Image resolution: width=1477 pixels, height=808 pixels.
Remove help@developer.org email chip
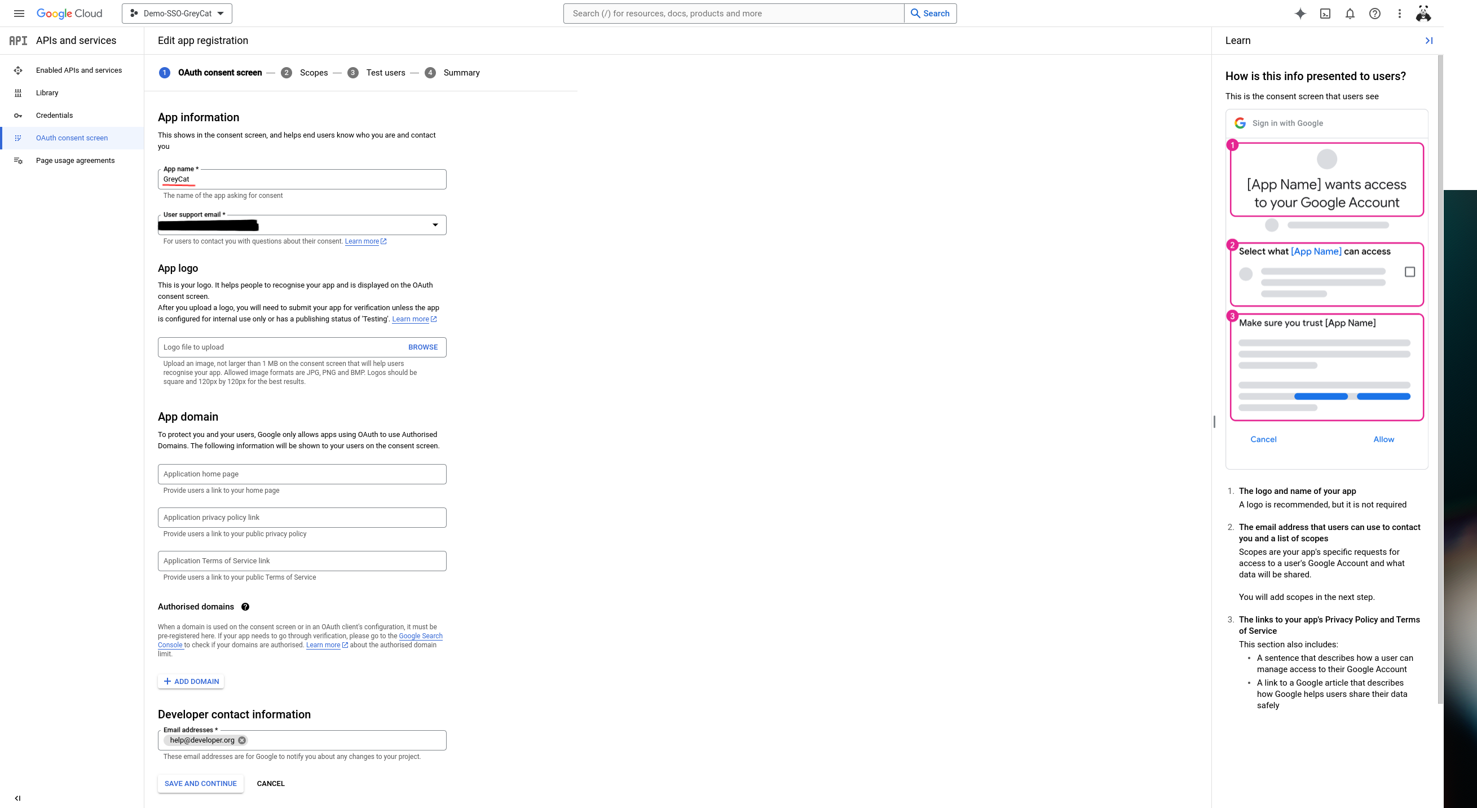242,740
